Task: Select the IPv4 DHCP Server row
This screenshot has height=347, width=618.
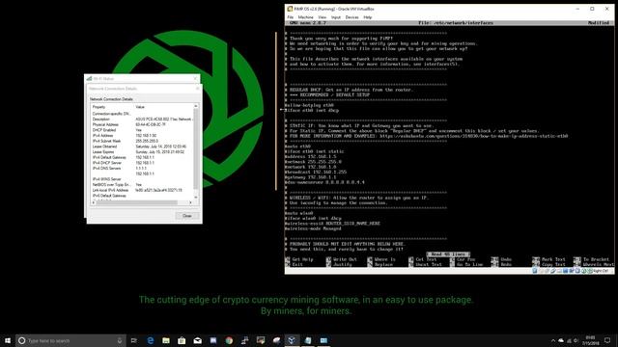Action: [142, 163]
